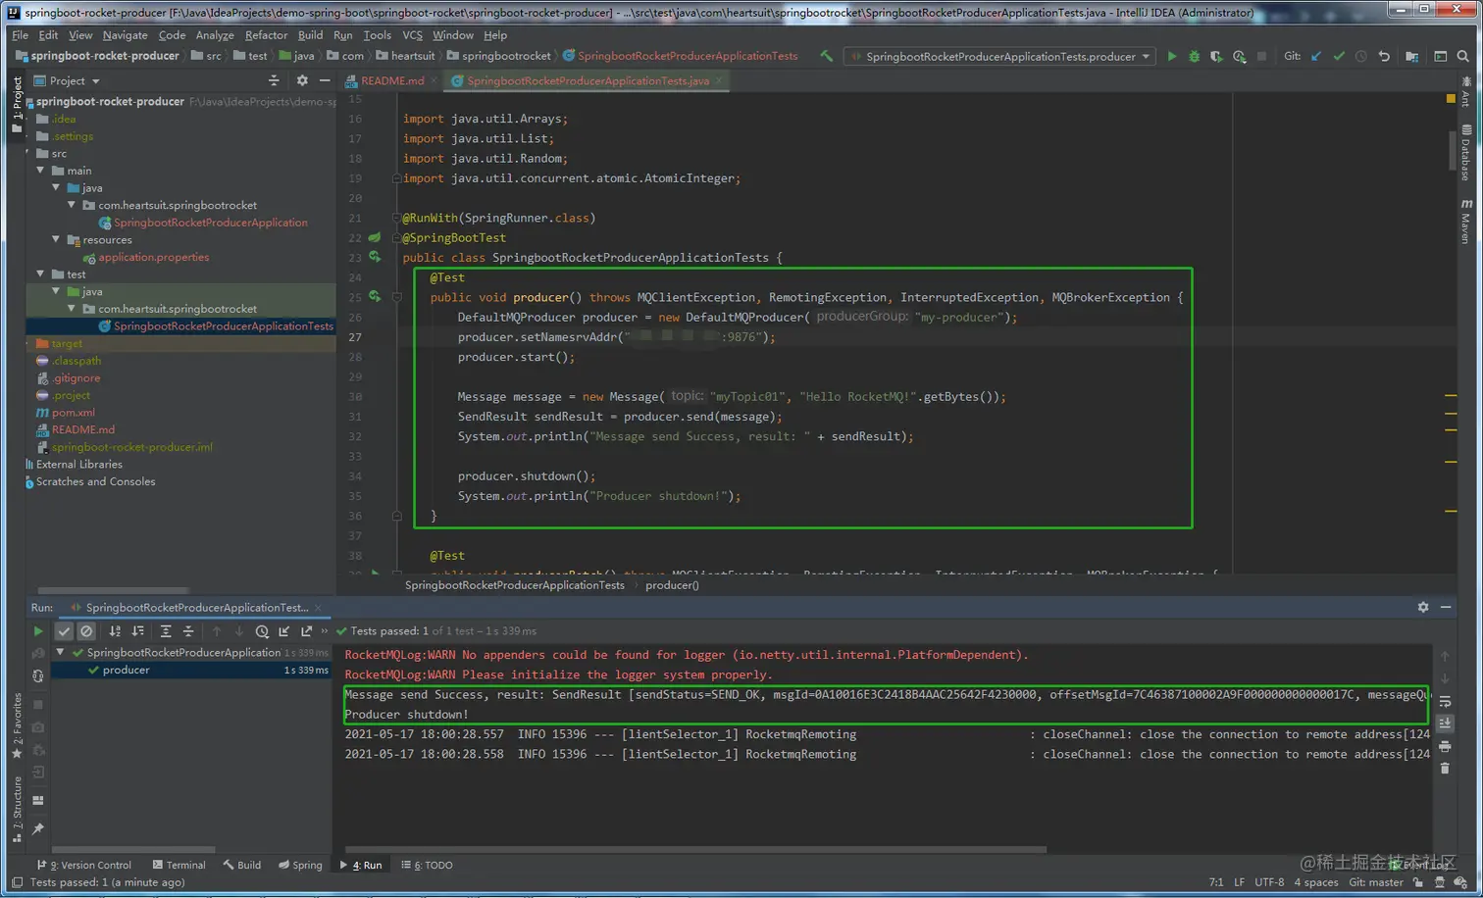Open test history clock icon
The height and width of the screenshot is (898, 1483).
(x=262, y=631)
